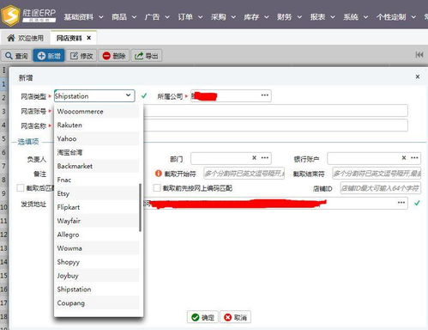Select Flipkart from the list
This screenshot has height=330, width=428.
[x=98, y=207]
